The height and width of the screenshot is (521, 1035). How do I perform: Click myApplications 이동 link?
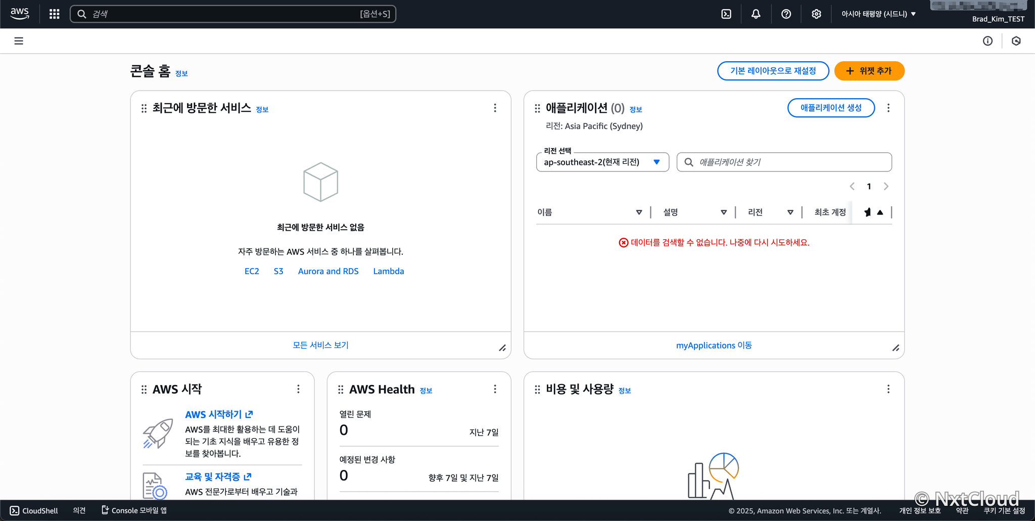coord(714,345)
